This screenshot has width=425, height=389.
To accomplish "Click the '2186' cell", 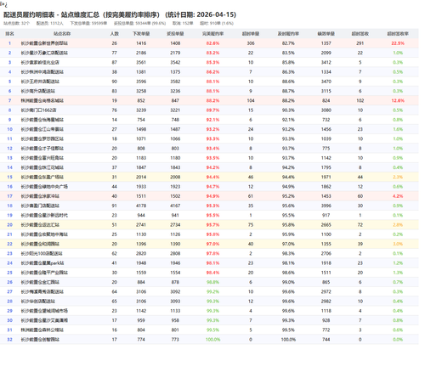I will tap(141, 53).
